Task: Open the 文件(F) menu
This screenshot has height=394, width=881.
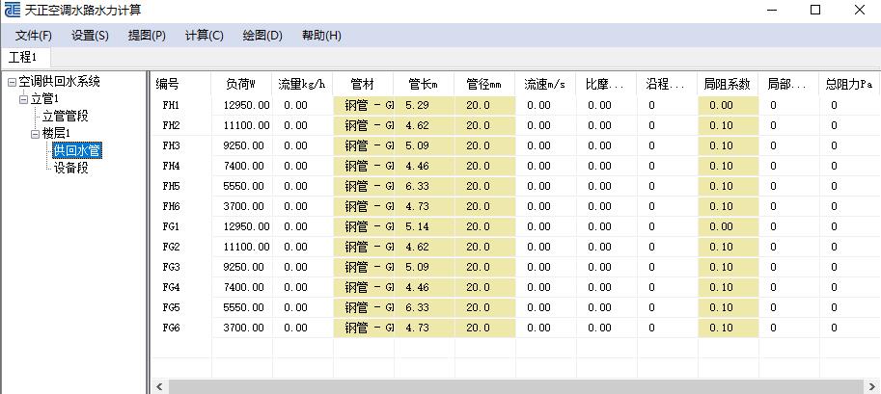Action: (x=33, y=36)
